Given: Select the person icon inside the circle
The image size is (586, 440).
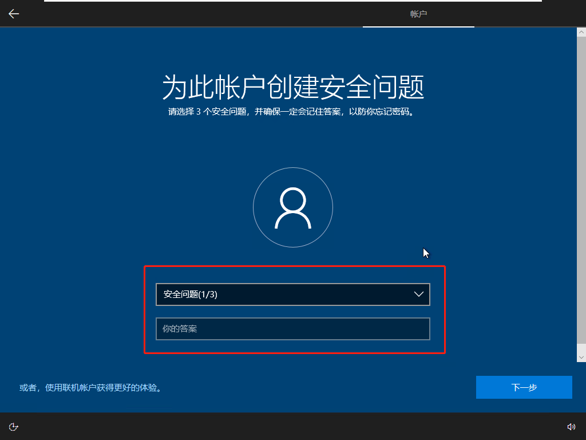Looking at the screenshot, I should point(293,207).
